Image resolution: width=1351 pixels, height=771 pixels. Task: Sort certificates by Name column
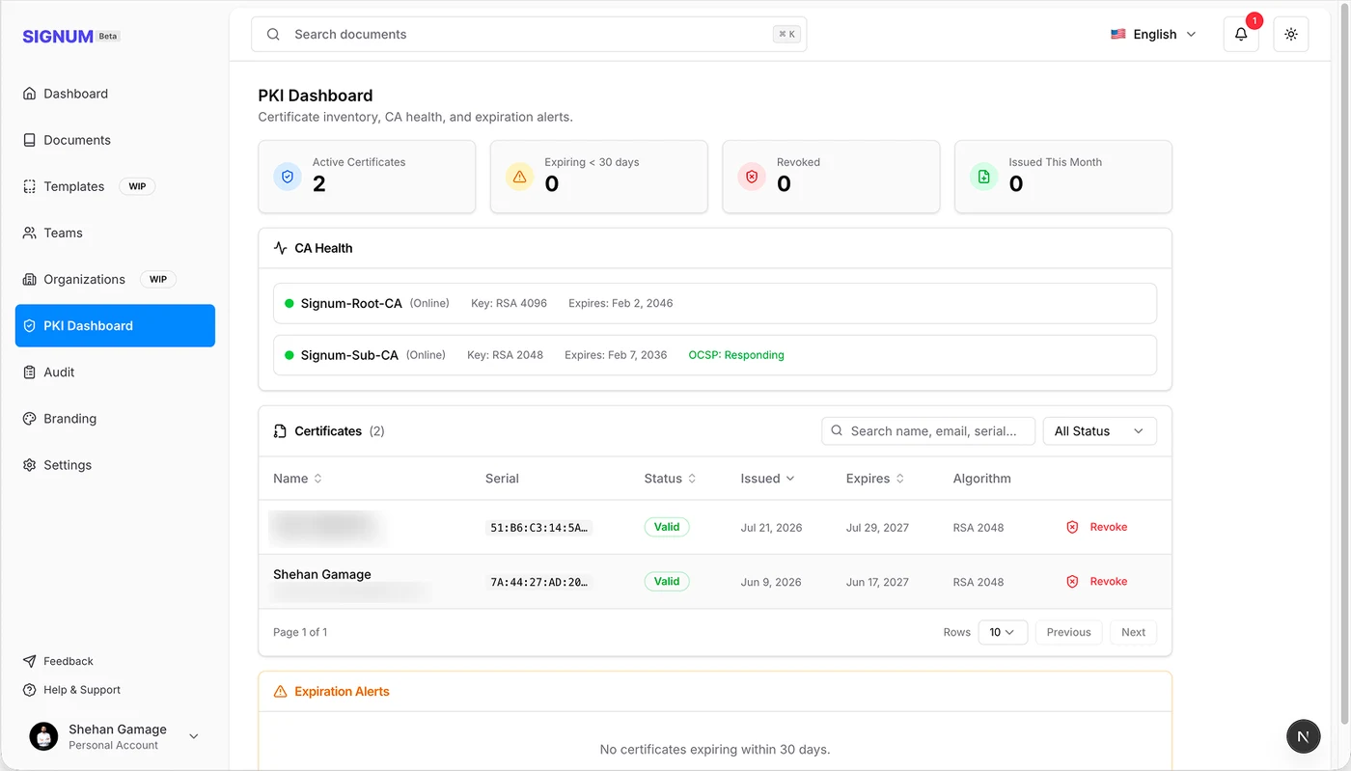(x=297, y=479)
